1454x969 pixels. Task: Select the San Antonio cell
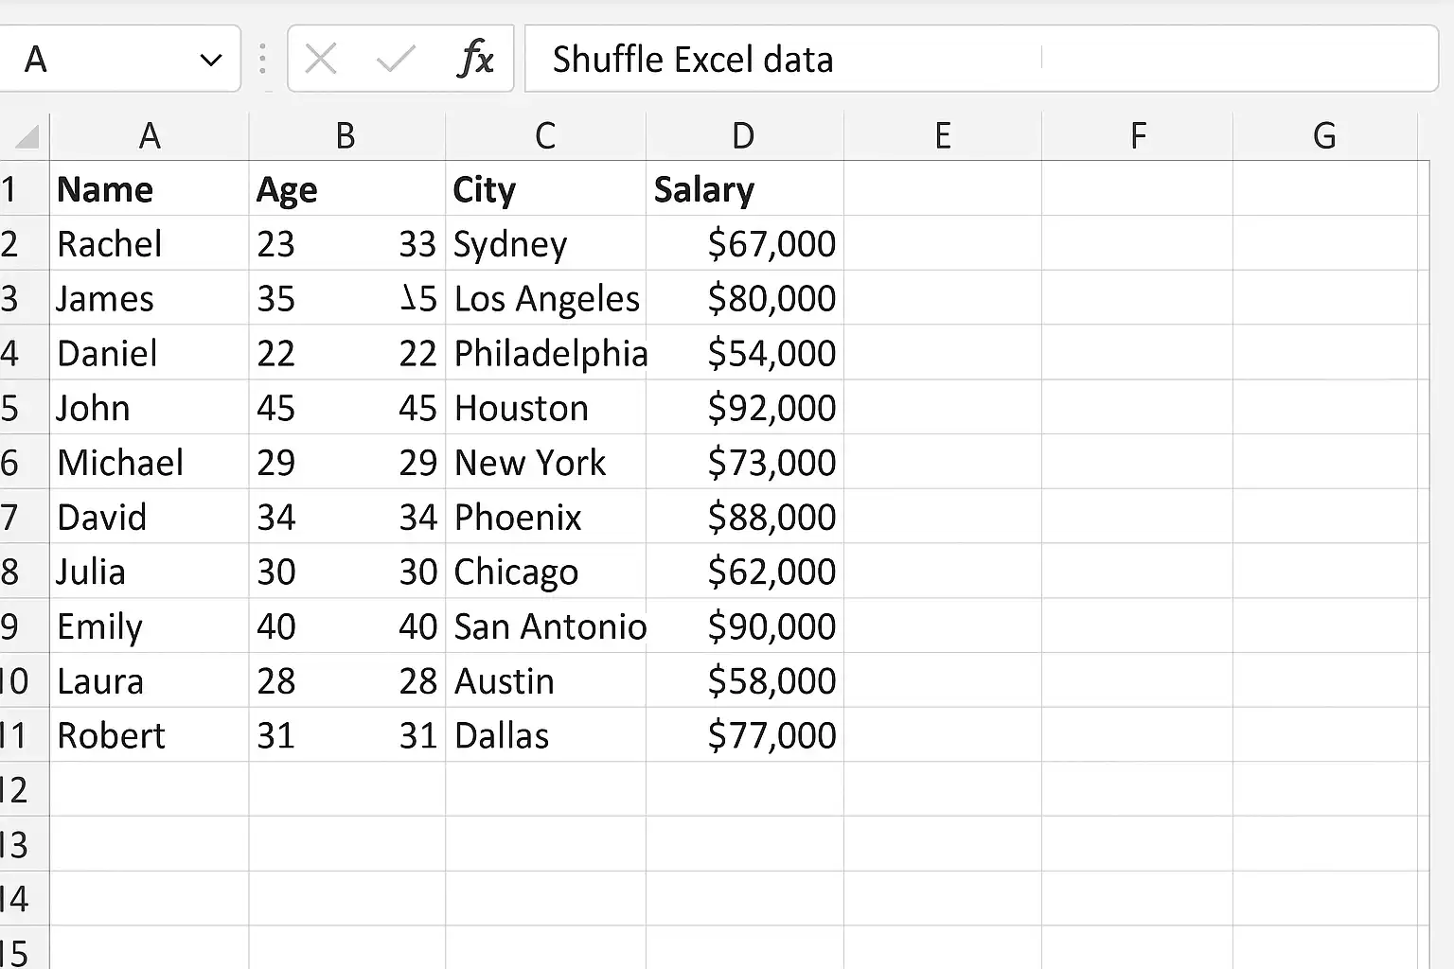tap(546, 626)
